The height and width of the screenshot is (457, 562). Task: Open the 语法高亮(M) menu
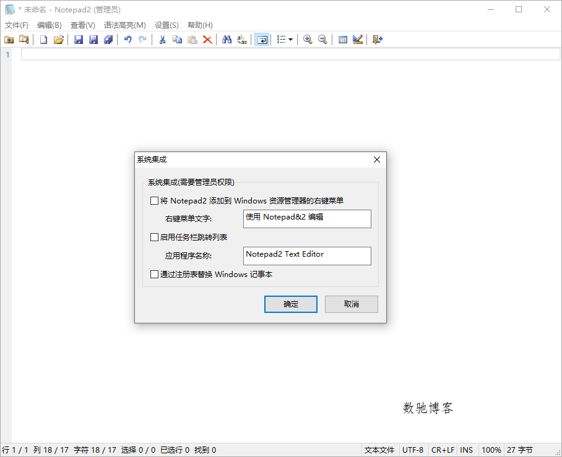click(x=125, y=25)
